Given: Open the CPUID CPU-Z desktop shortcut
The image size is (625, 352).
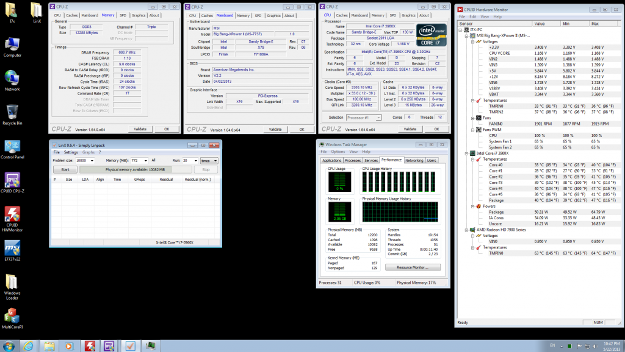Looking at the screenshot, I should click(x=12, y=181).
